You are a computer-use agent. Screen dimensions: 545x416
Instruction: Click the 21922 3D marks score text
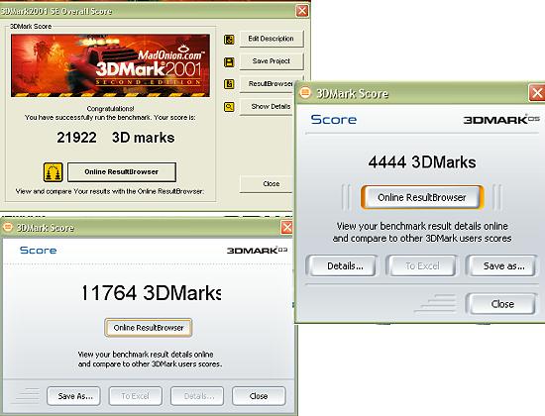pos(115,138)
